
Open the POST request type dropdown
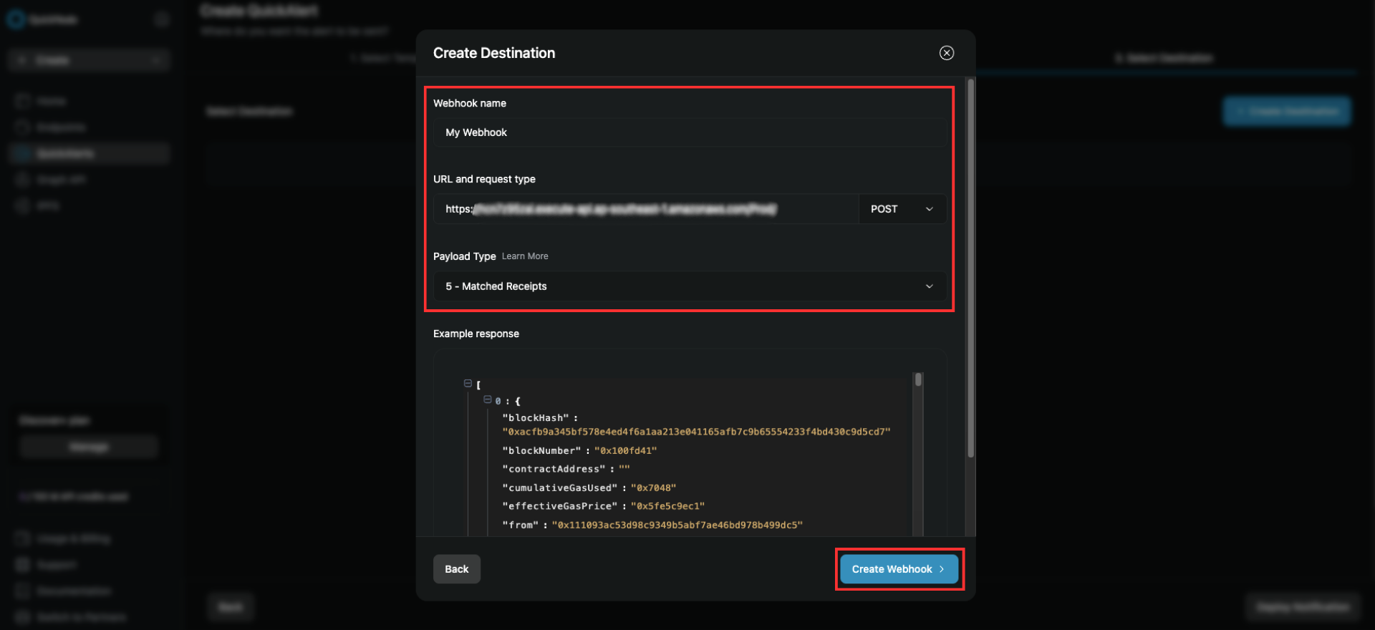[x=902, y=209]
